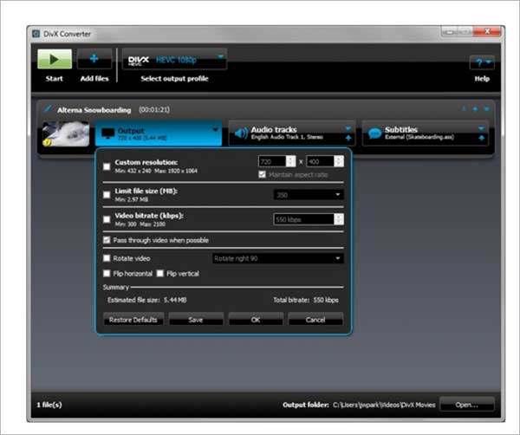The image size is (520, 435).
Task: Confirm output settings with OK
Action: point(256,320)
